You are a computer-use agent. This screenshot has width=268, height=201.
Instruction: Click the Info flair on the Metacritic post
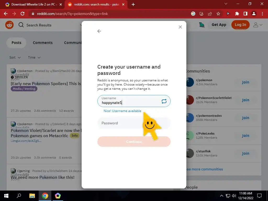click(x=75, y=136)
